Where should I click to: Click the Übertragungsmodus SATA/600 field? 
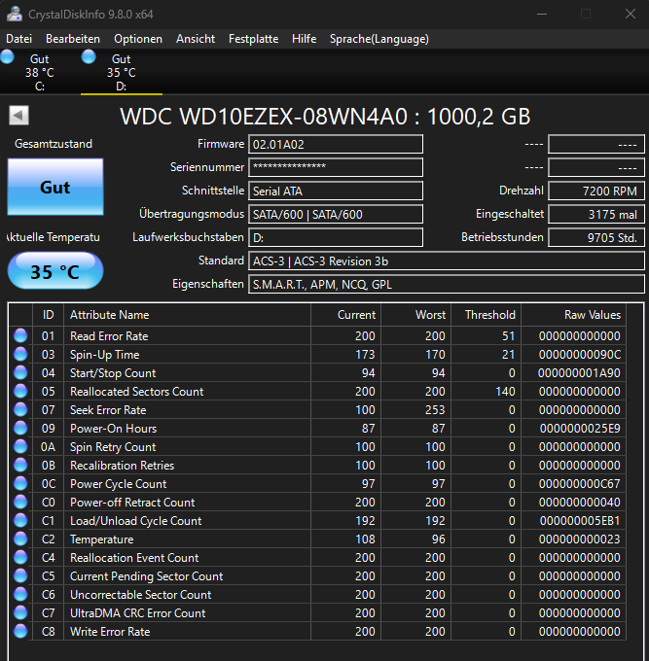336,214
